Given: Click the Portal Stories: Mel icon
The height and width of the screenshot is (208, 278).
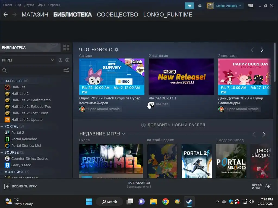Looking at the screenshot, I should coord(7,145).
